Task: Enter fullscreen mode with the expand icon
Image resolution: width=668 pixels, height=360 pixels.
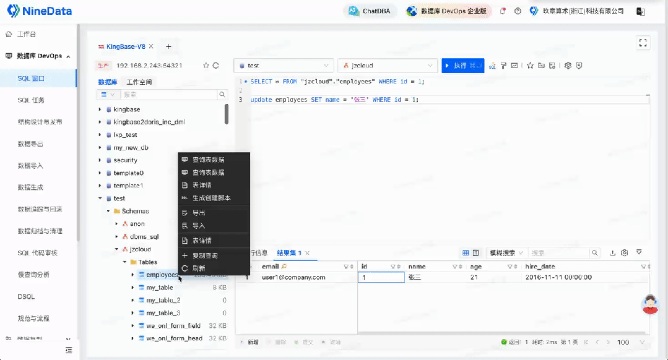Action: [643, 43]
